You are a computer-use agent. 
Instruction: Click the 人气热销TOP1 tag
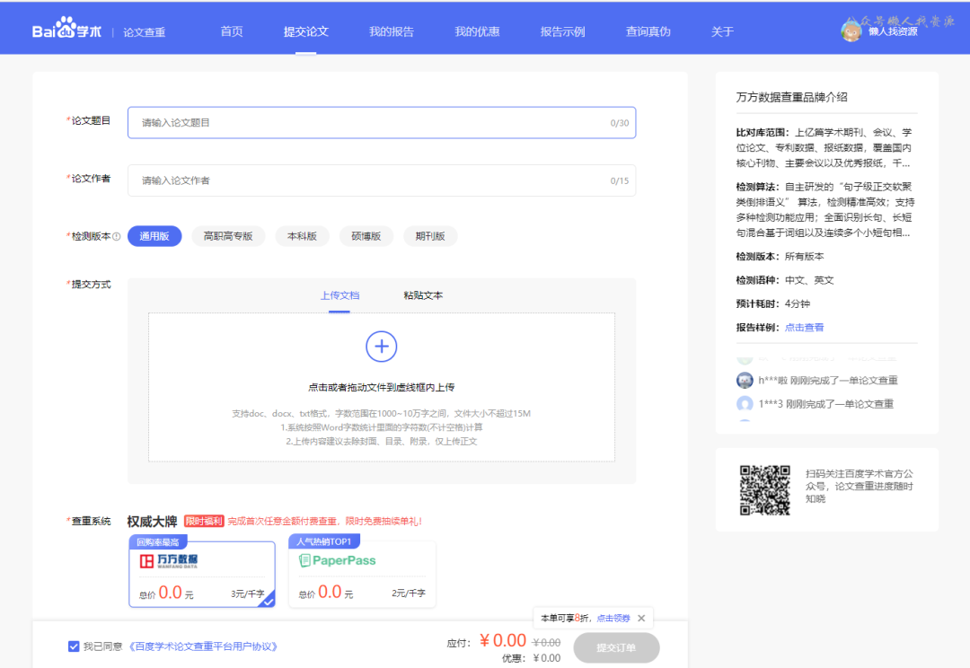click(x=324, y=541)
